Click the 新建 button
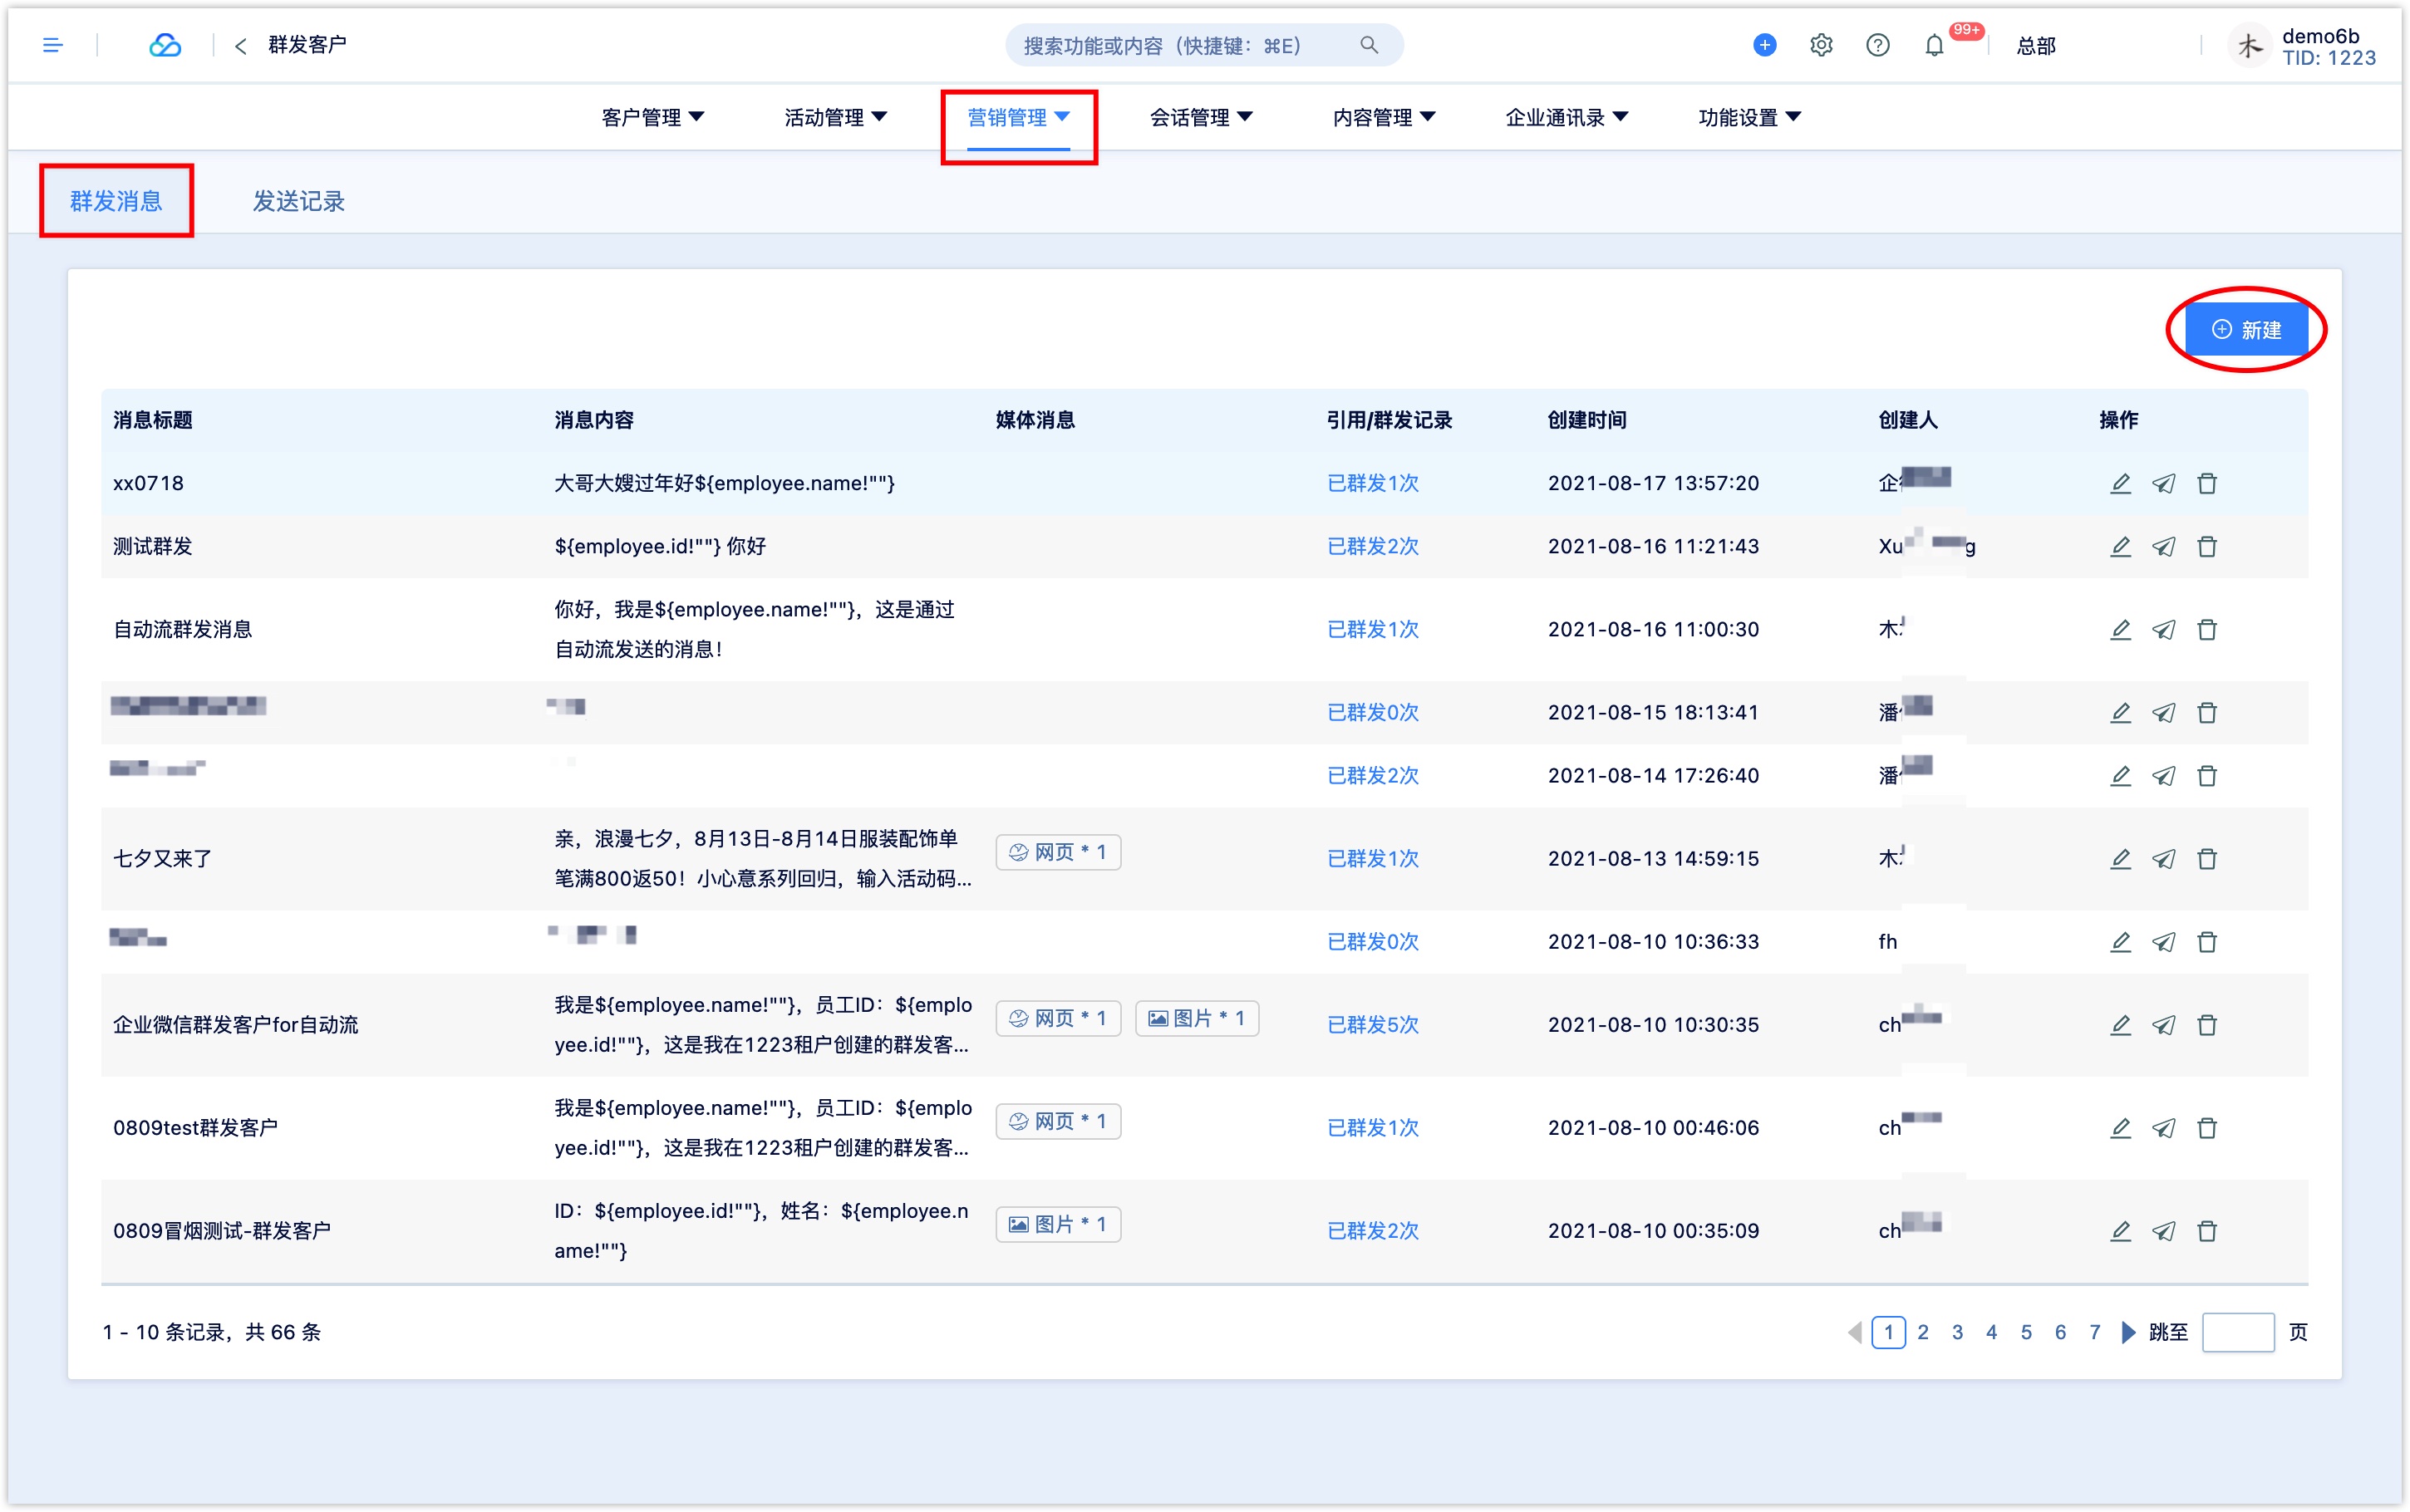This screenshot has height=1512, width=2410. click(2246, 330)
